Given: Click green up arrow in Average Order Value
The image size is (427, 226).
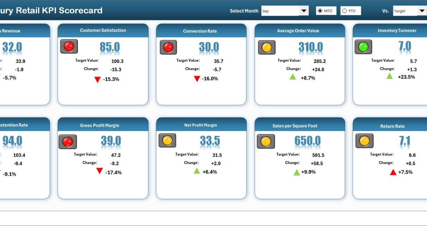Looking at the screenshot, I should 293,77.
